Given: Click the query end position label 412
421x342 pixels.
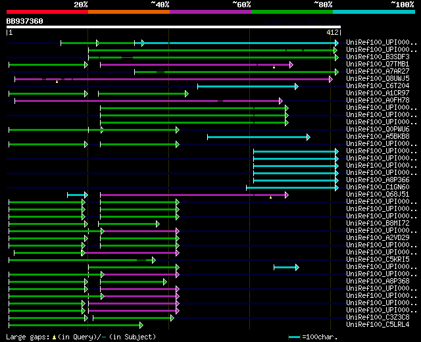Looking at the screenshot, I should [x=332, y=32].
